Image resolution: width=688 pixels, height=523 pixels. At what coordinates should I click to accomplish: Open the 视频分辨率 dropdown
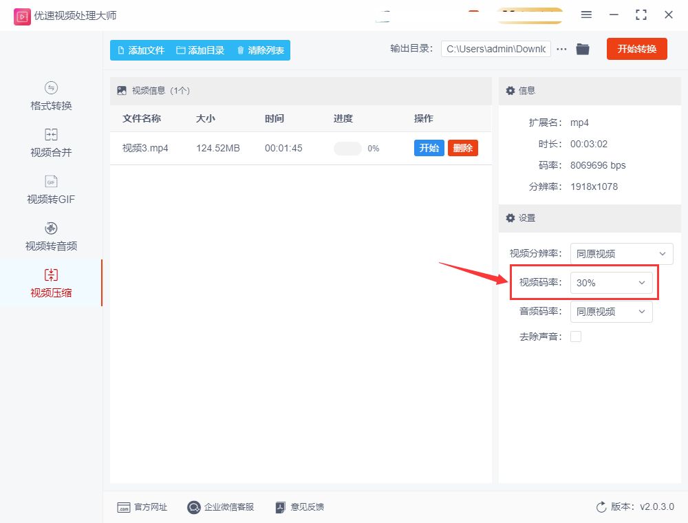[622, 254]
